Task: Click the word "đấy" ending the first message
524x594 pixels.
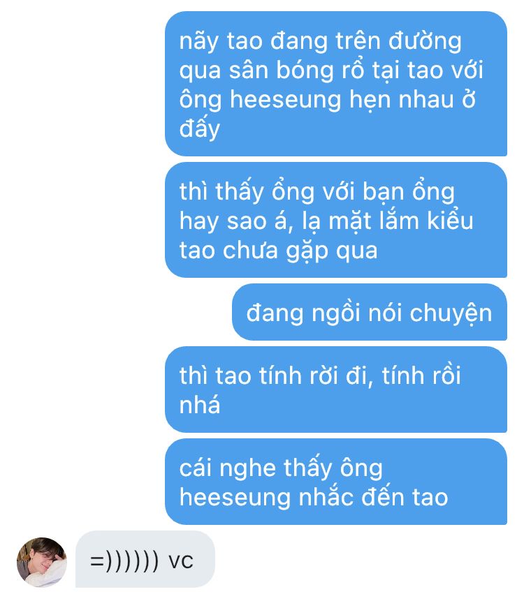Action: point(199,129)
